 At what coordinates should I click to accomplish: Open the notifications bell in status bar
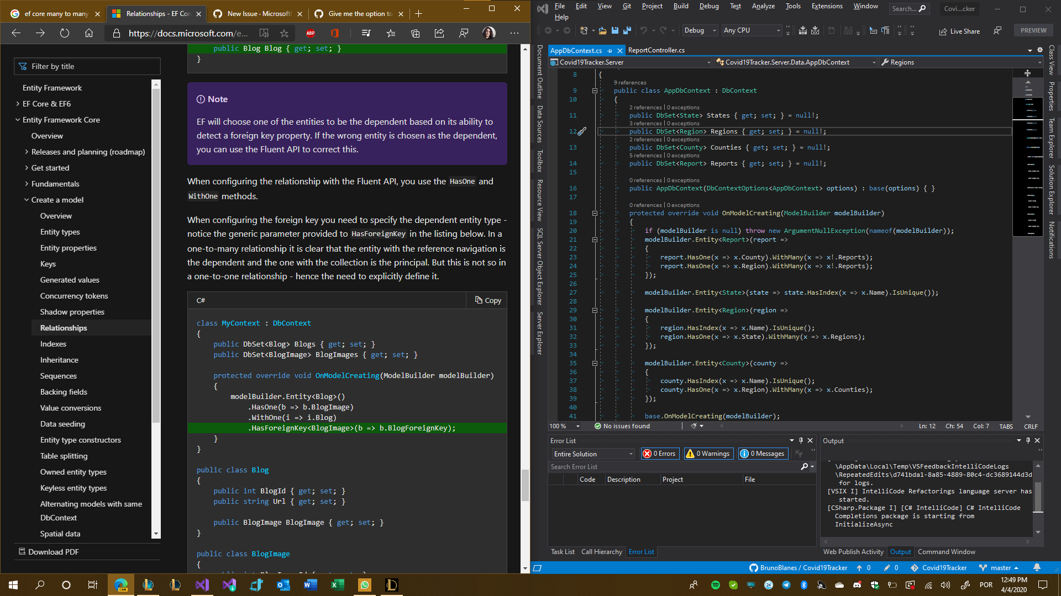(x=1037, y=567)
